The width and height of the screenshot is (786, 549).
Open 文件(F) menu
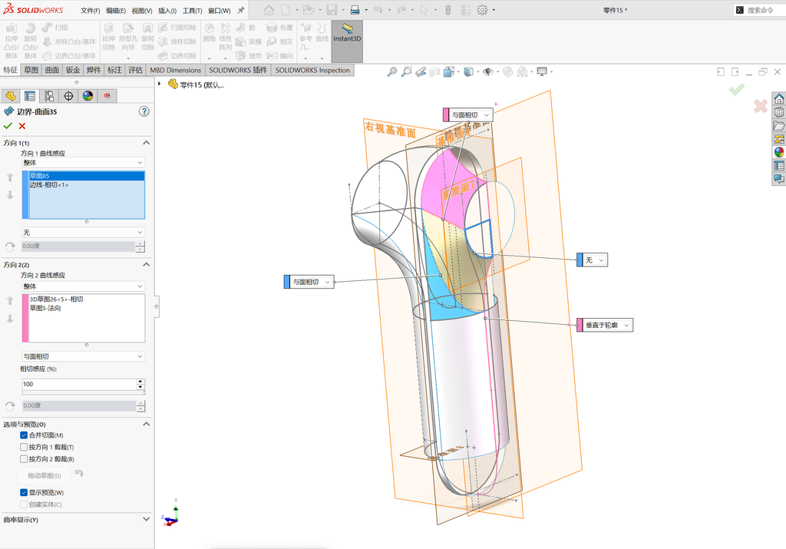pyautogui.click(x=91, y=11)
